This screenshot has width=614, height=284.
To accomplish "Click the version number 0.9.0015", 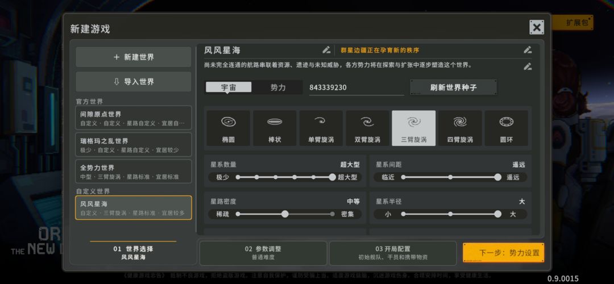I will pos(563,278).
